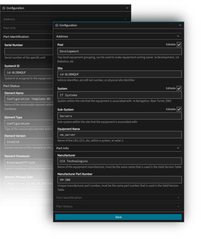Click the Part Status header in back window
This screenshot has width=201, height=239.
(x=27, y=86)
